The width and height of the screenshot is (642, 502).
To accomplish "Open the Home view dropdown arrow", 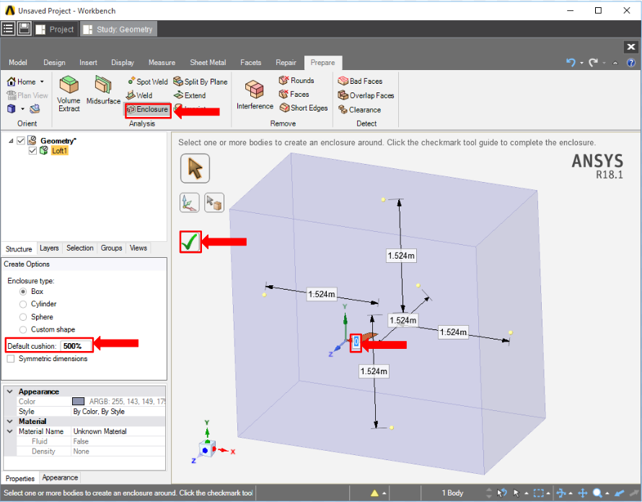I will pos(42,82).
